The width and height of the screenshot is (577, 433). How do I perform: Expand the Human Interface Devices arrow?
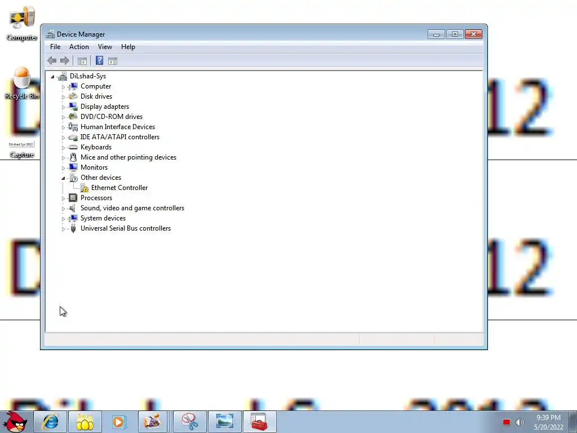pyautogui.click(x=63, y=127)
